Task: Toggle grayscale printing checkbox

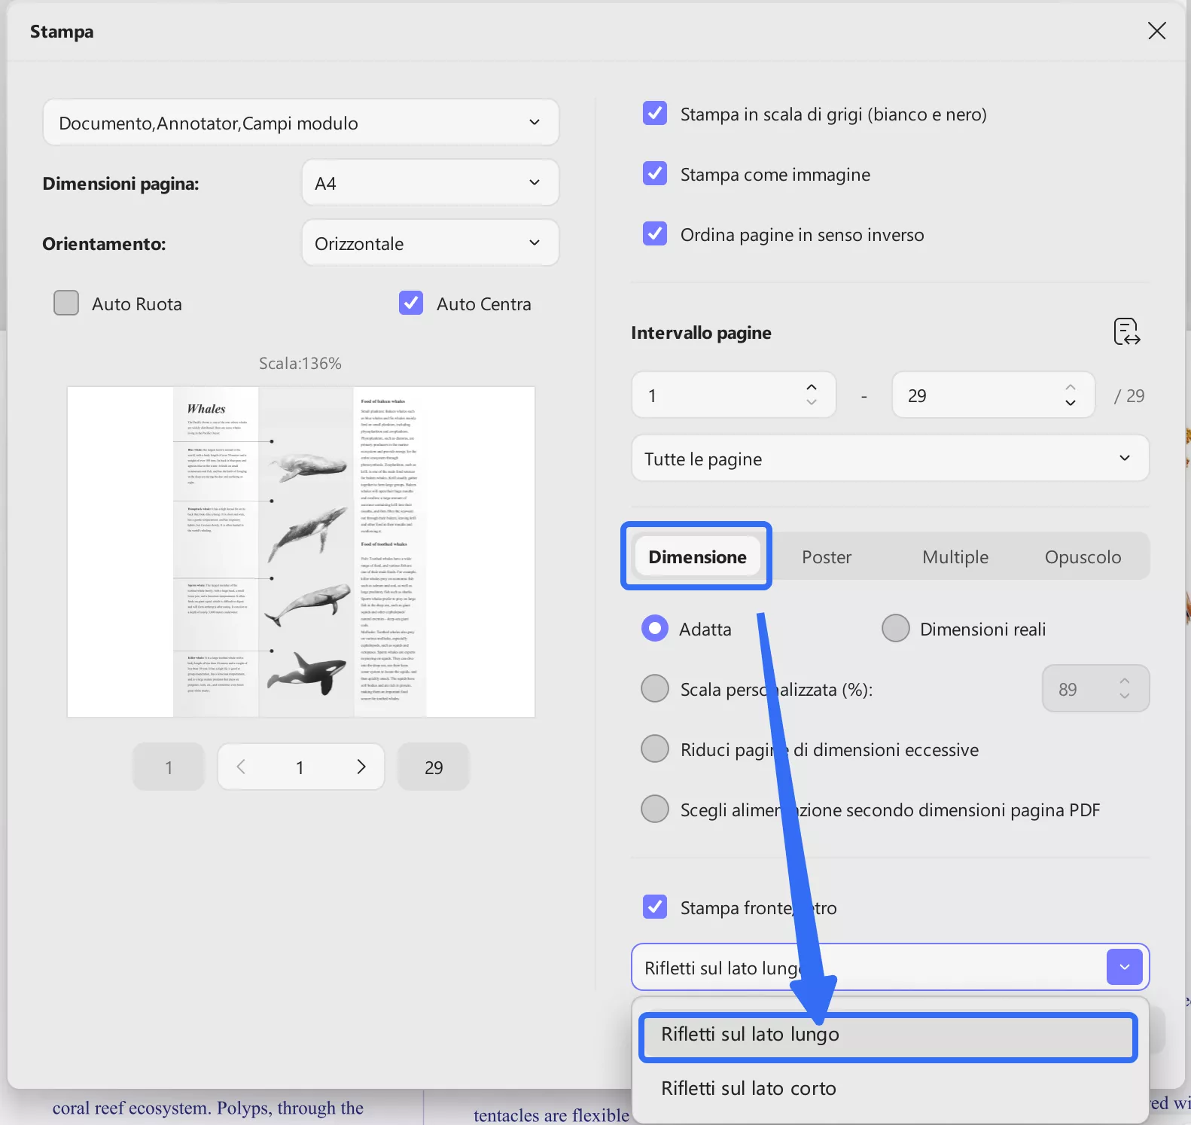Action: [x=655, y=114]
